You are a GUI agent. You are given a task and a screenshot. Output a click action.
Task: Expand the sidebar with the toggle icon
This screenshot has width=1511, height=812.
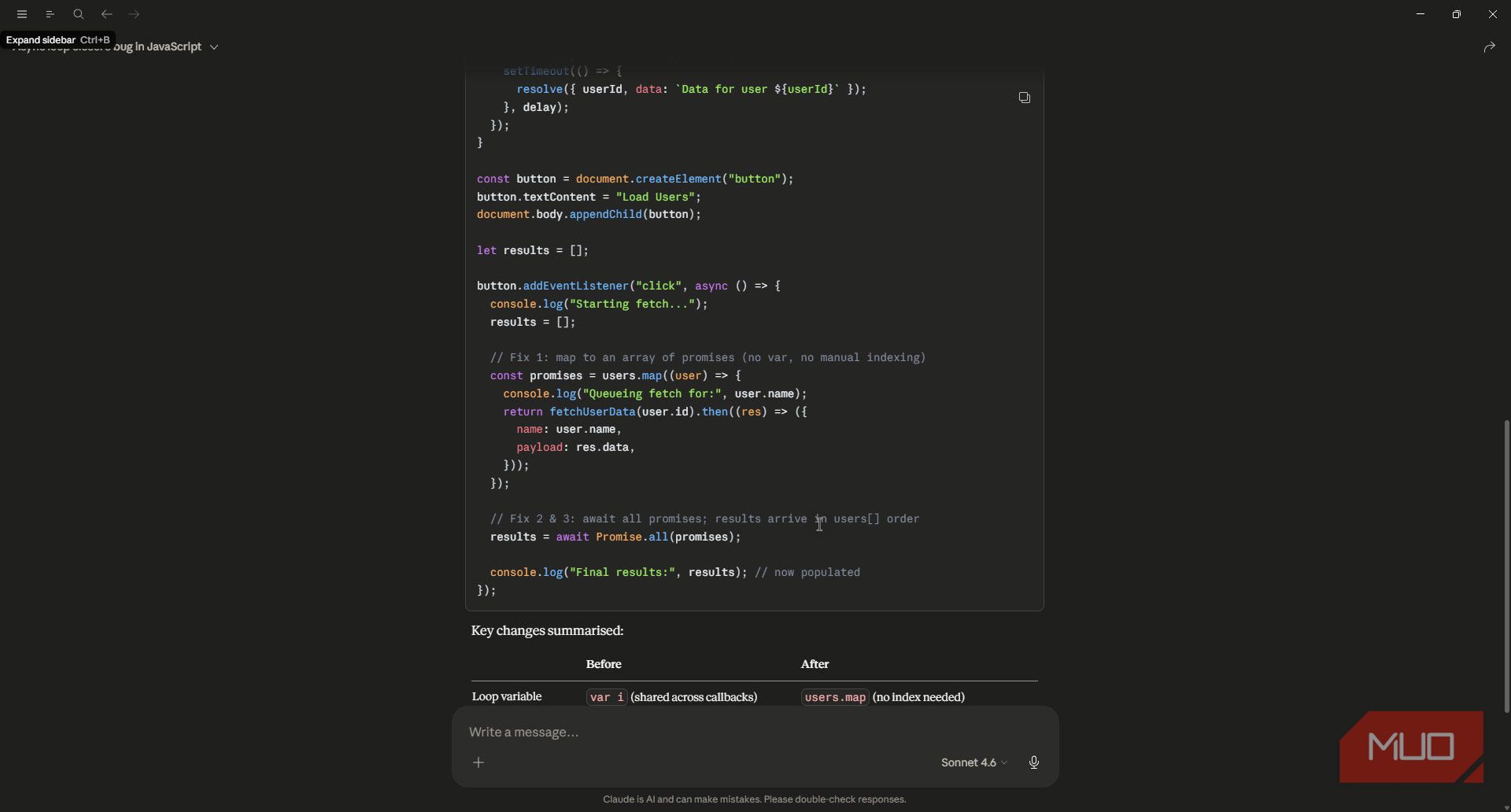(x=50, y=14)
